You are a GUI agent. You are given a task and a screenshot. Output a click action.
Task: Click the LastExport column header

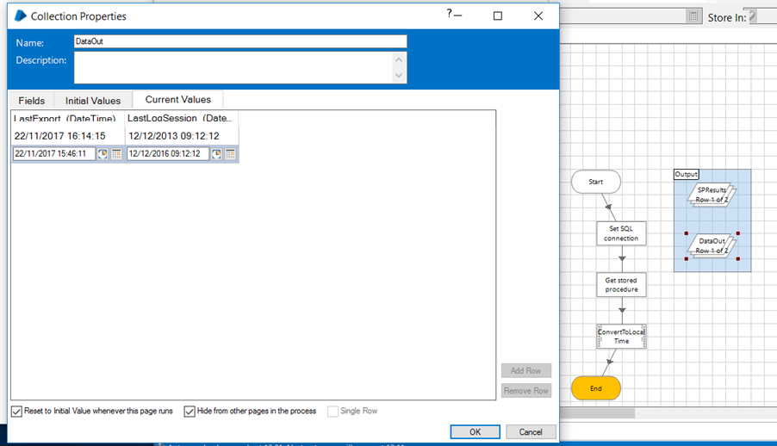68,119
